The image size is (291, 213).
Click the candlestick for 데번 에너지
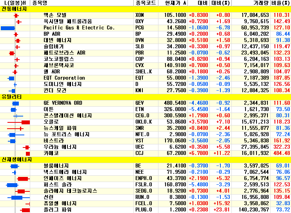tap(18, 41)
